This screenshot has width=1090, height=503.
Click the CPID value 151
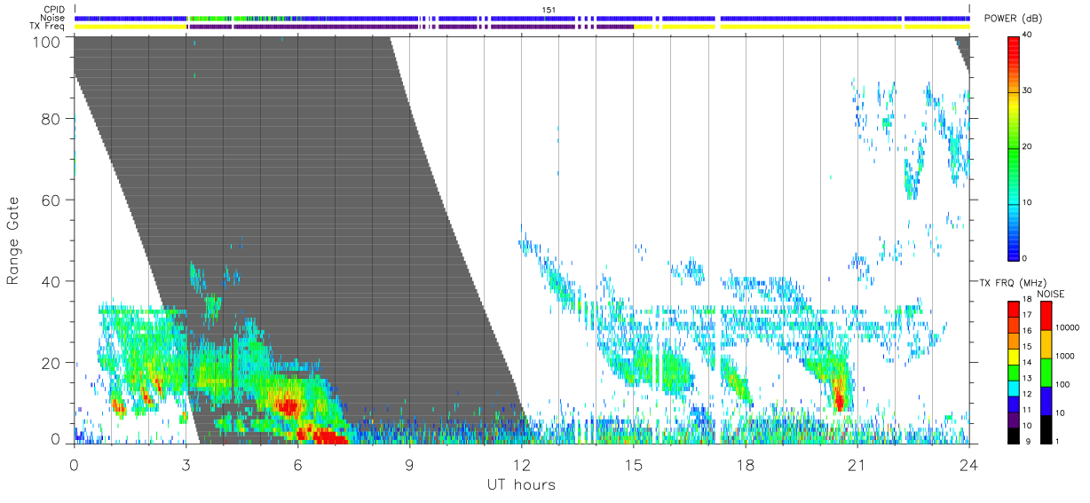[x=549, y=10]
